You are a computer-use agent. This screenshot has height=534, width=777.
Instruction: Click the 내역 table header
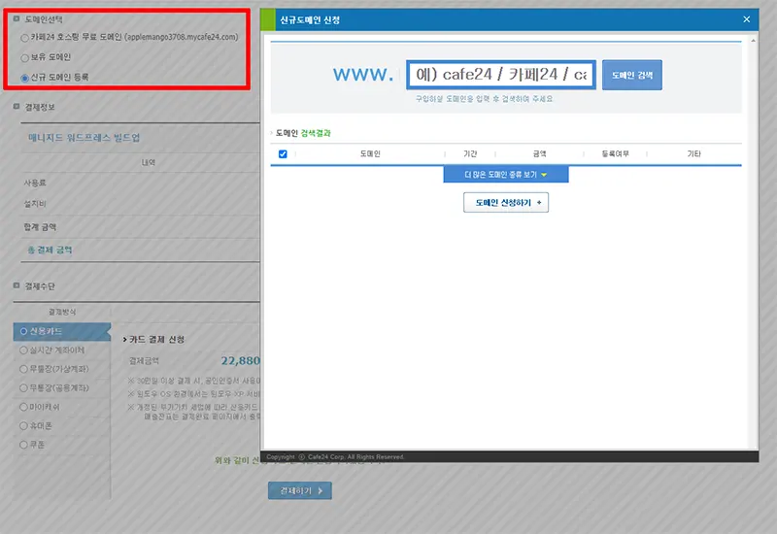click(149, 162)
